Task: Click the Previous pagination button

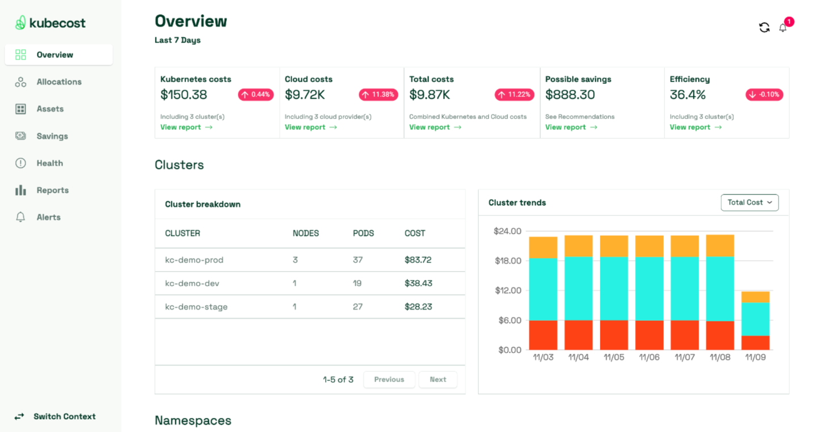Action: click(389, 379)
